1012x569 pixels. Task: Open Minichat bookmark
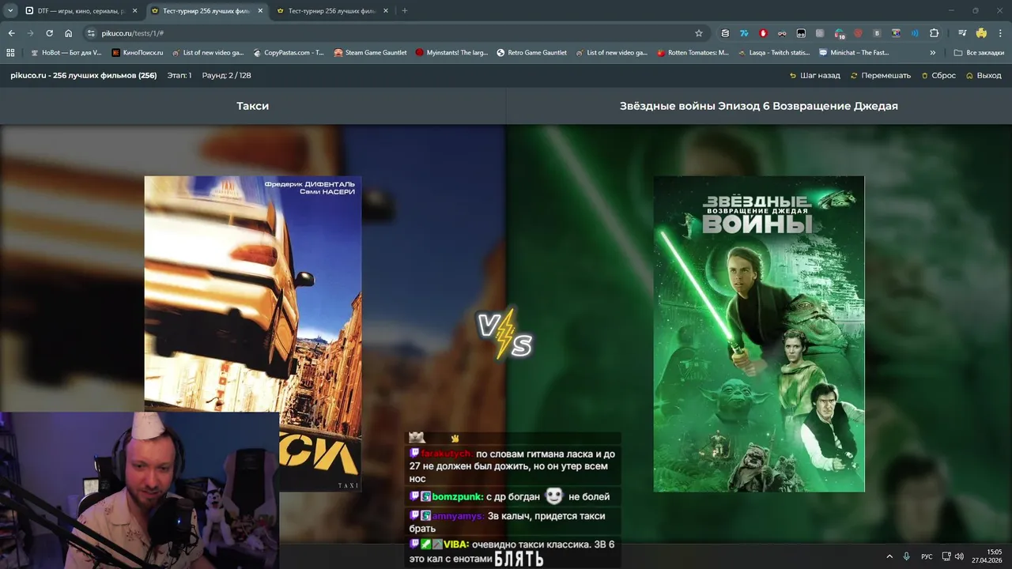tap(854, 53)
